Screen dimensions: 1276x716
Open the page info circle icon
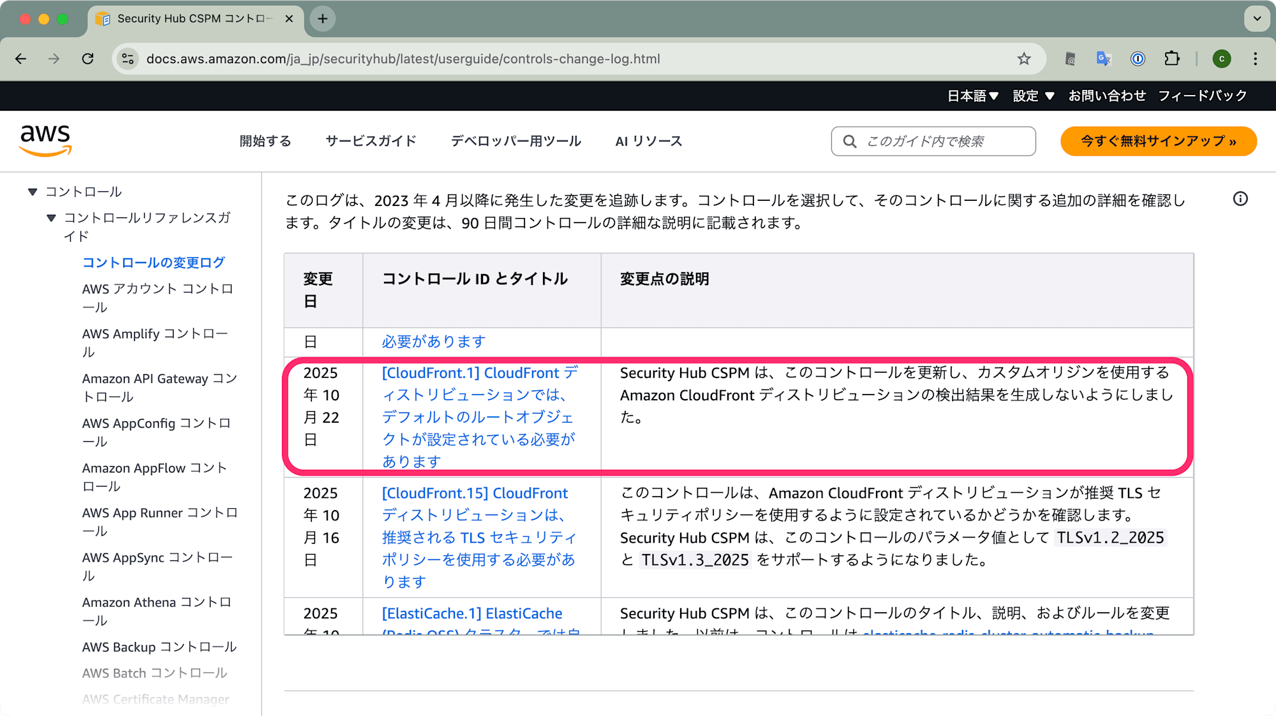click(x=1240, y=199)
